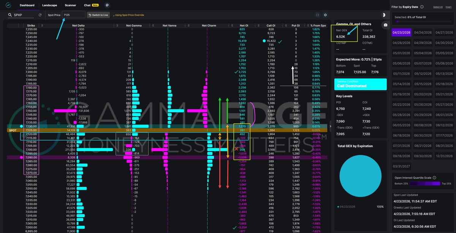Open the Chat Beta tab
The image size is (456, 233).
91,5
